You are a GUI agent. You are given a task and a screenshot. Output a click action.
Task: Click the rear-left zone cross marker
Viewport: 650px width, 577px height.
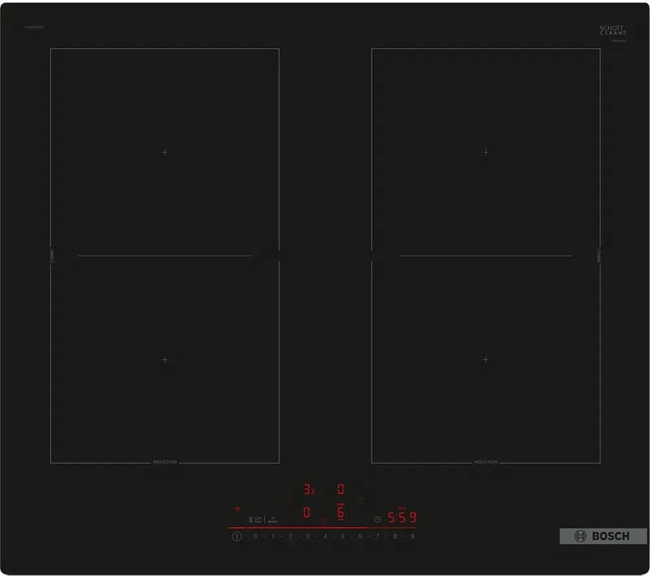(x=164, y=152)
